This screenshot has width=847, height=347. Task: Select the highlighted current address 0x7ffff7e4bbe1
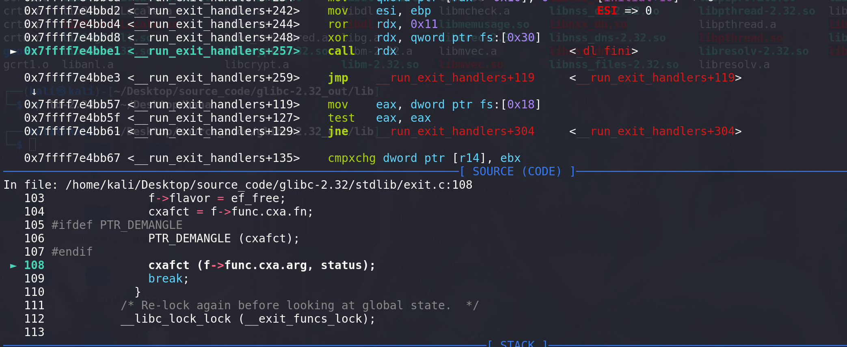click(x=72, y=51)
